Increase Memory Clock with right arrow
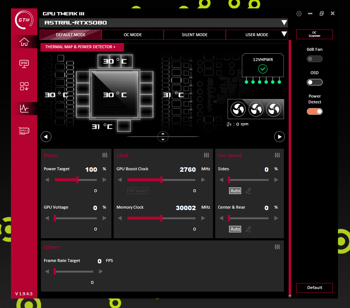 pos(203,218)
